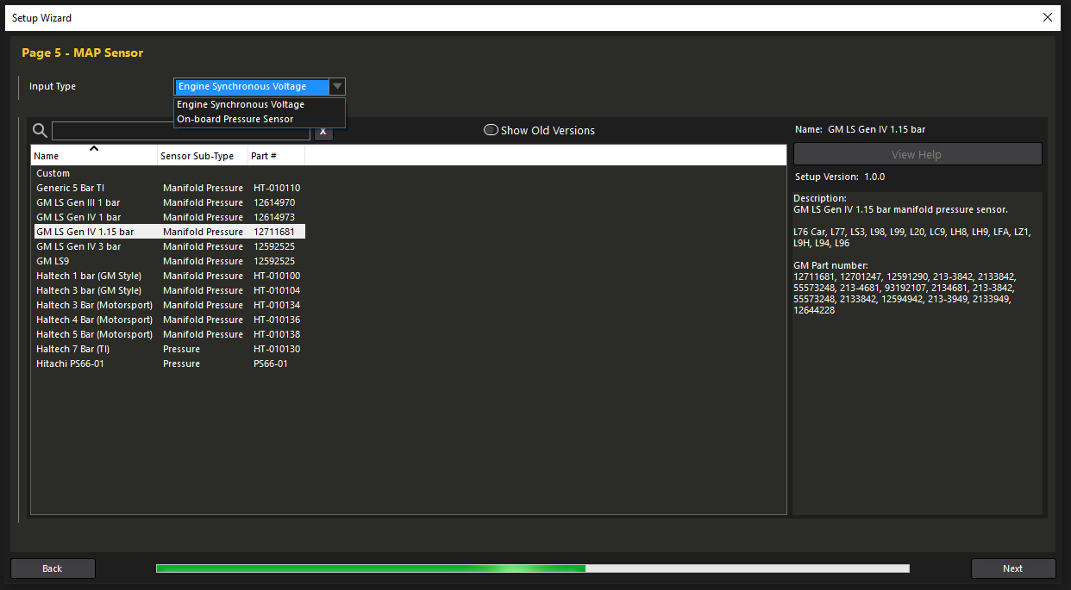Go to the Next page
The width and height of the screenshot is (1071, 590).
1013,568
